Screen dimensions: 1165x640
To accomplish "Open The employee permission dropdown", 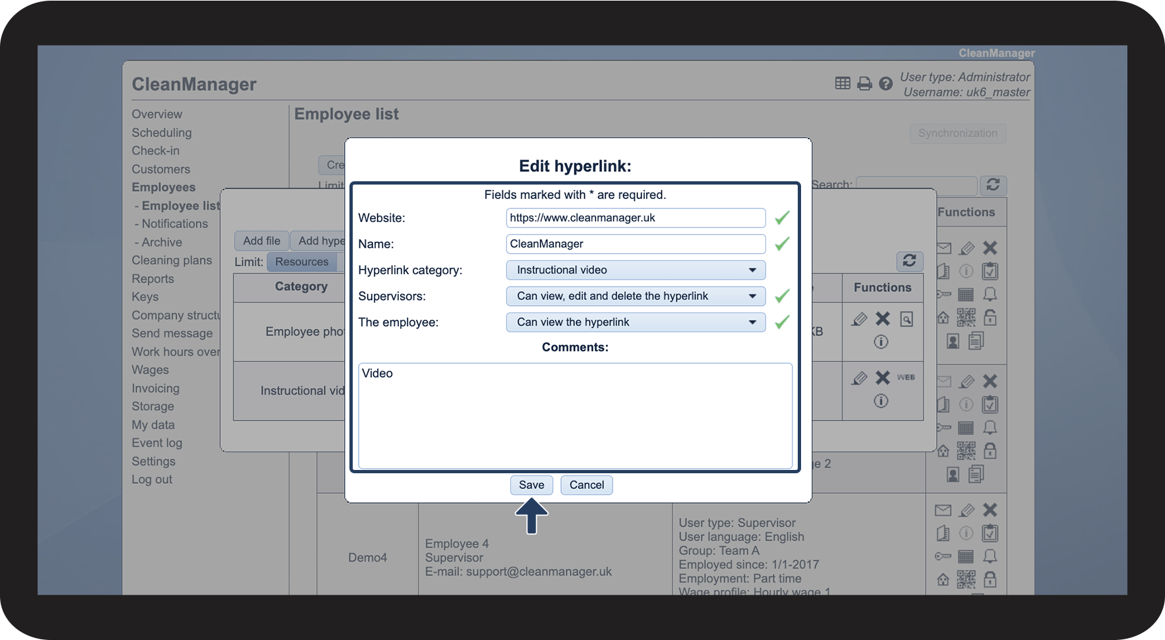I will 636,322.
